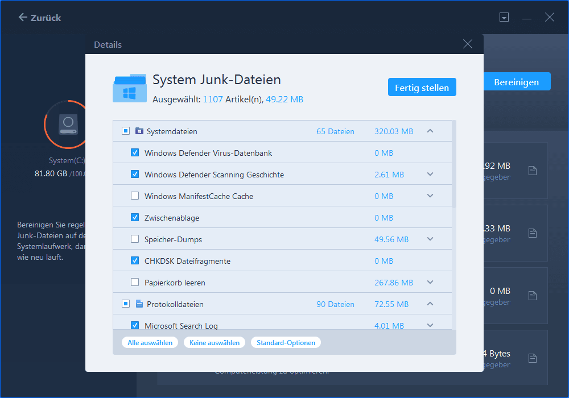Click the 4.01 MB size value
This screenshot has height=398, width=569.
tap(389, 325)
